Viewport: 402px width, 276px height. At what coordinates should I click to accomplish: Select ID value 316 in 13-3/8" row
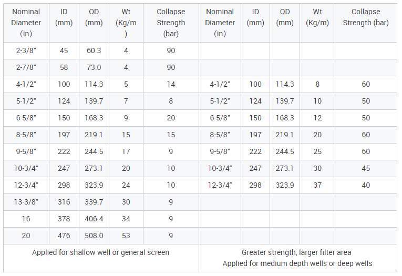pyautogui.click(x=64, y=202)
